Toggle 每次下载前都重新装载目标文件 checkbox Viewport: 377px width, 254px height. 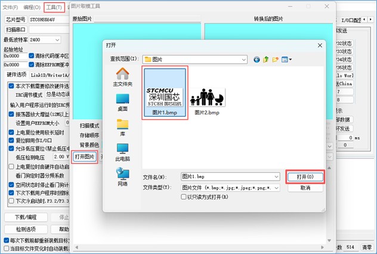point(7,240)
